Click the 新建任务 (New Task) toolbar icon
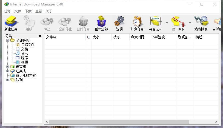223x128 pixels. [11, 21]
